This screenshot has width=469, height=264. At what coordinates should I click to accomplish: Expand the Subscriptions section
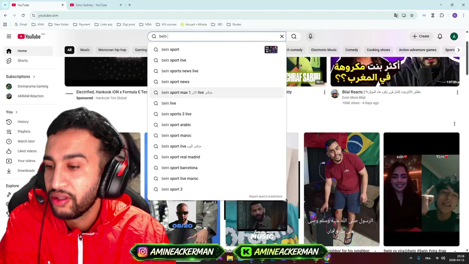tap(21, 77)
